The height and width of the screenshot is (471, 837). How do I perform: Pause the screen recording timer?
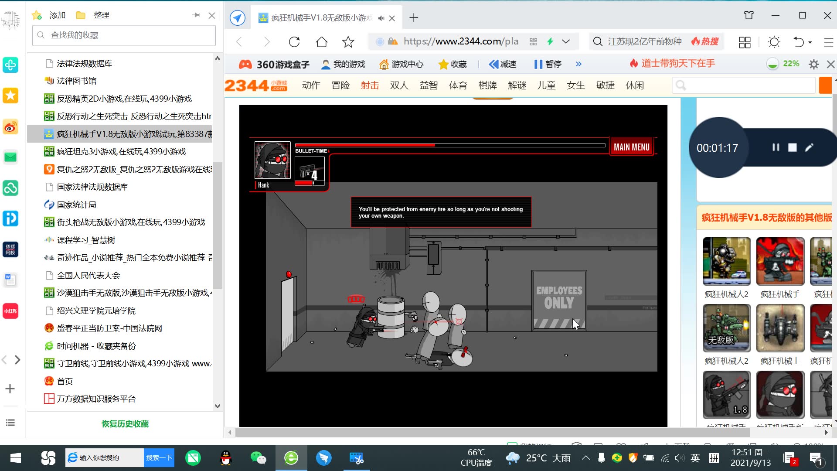tap(776, 147)
